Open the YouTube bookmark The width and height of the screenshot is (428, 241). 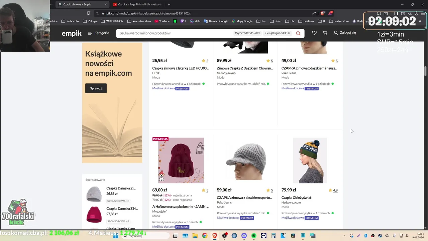click(162, 21)
